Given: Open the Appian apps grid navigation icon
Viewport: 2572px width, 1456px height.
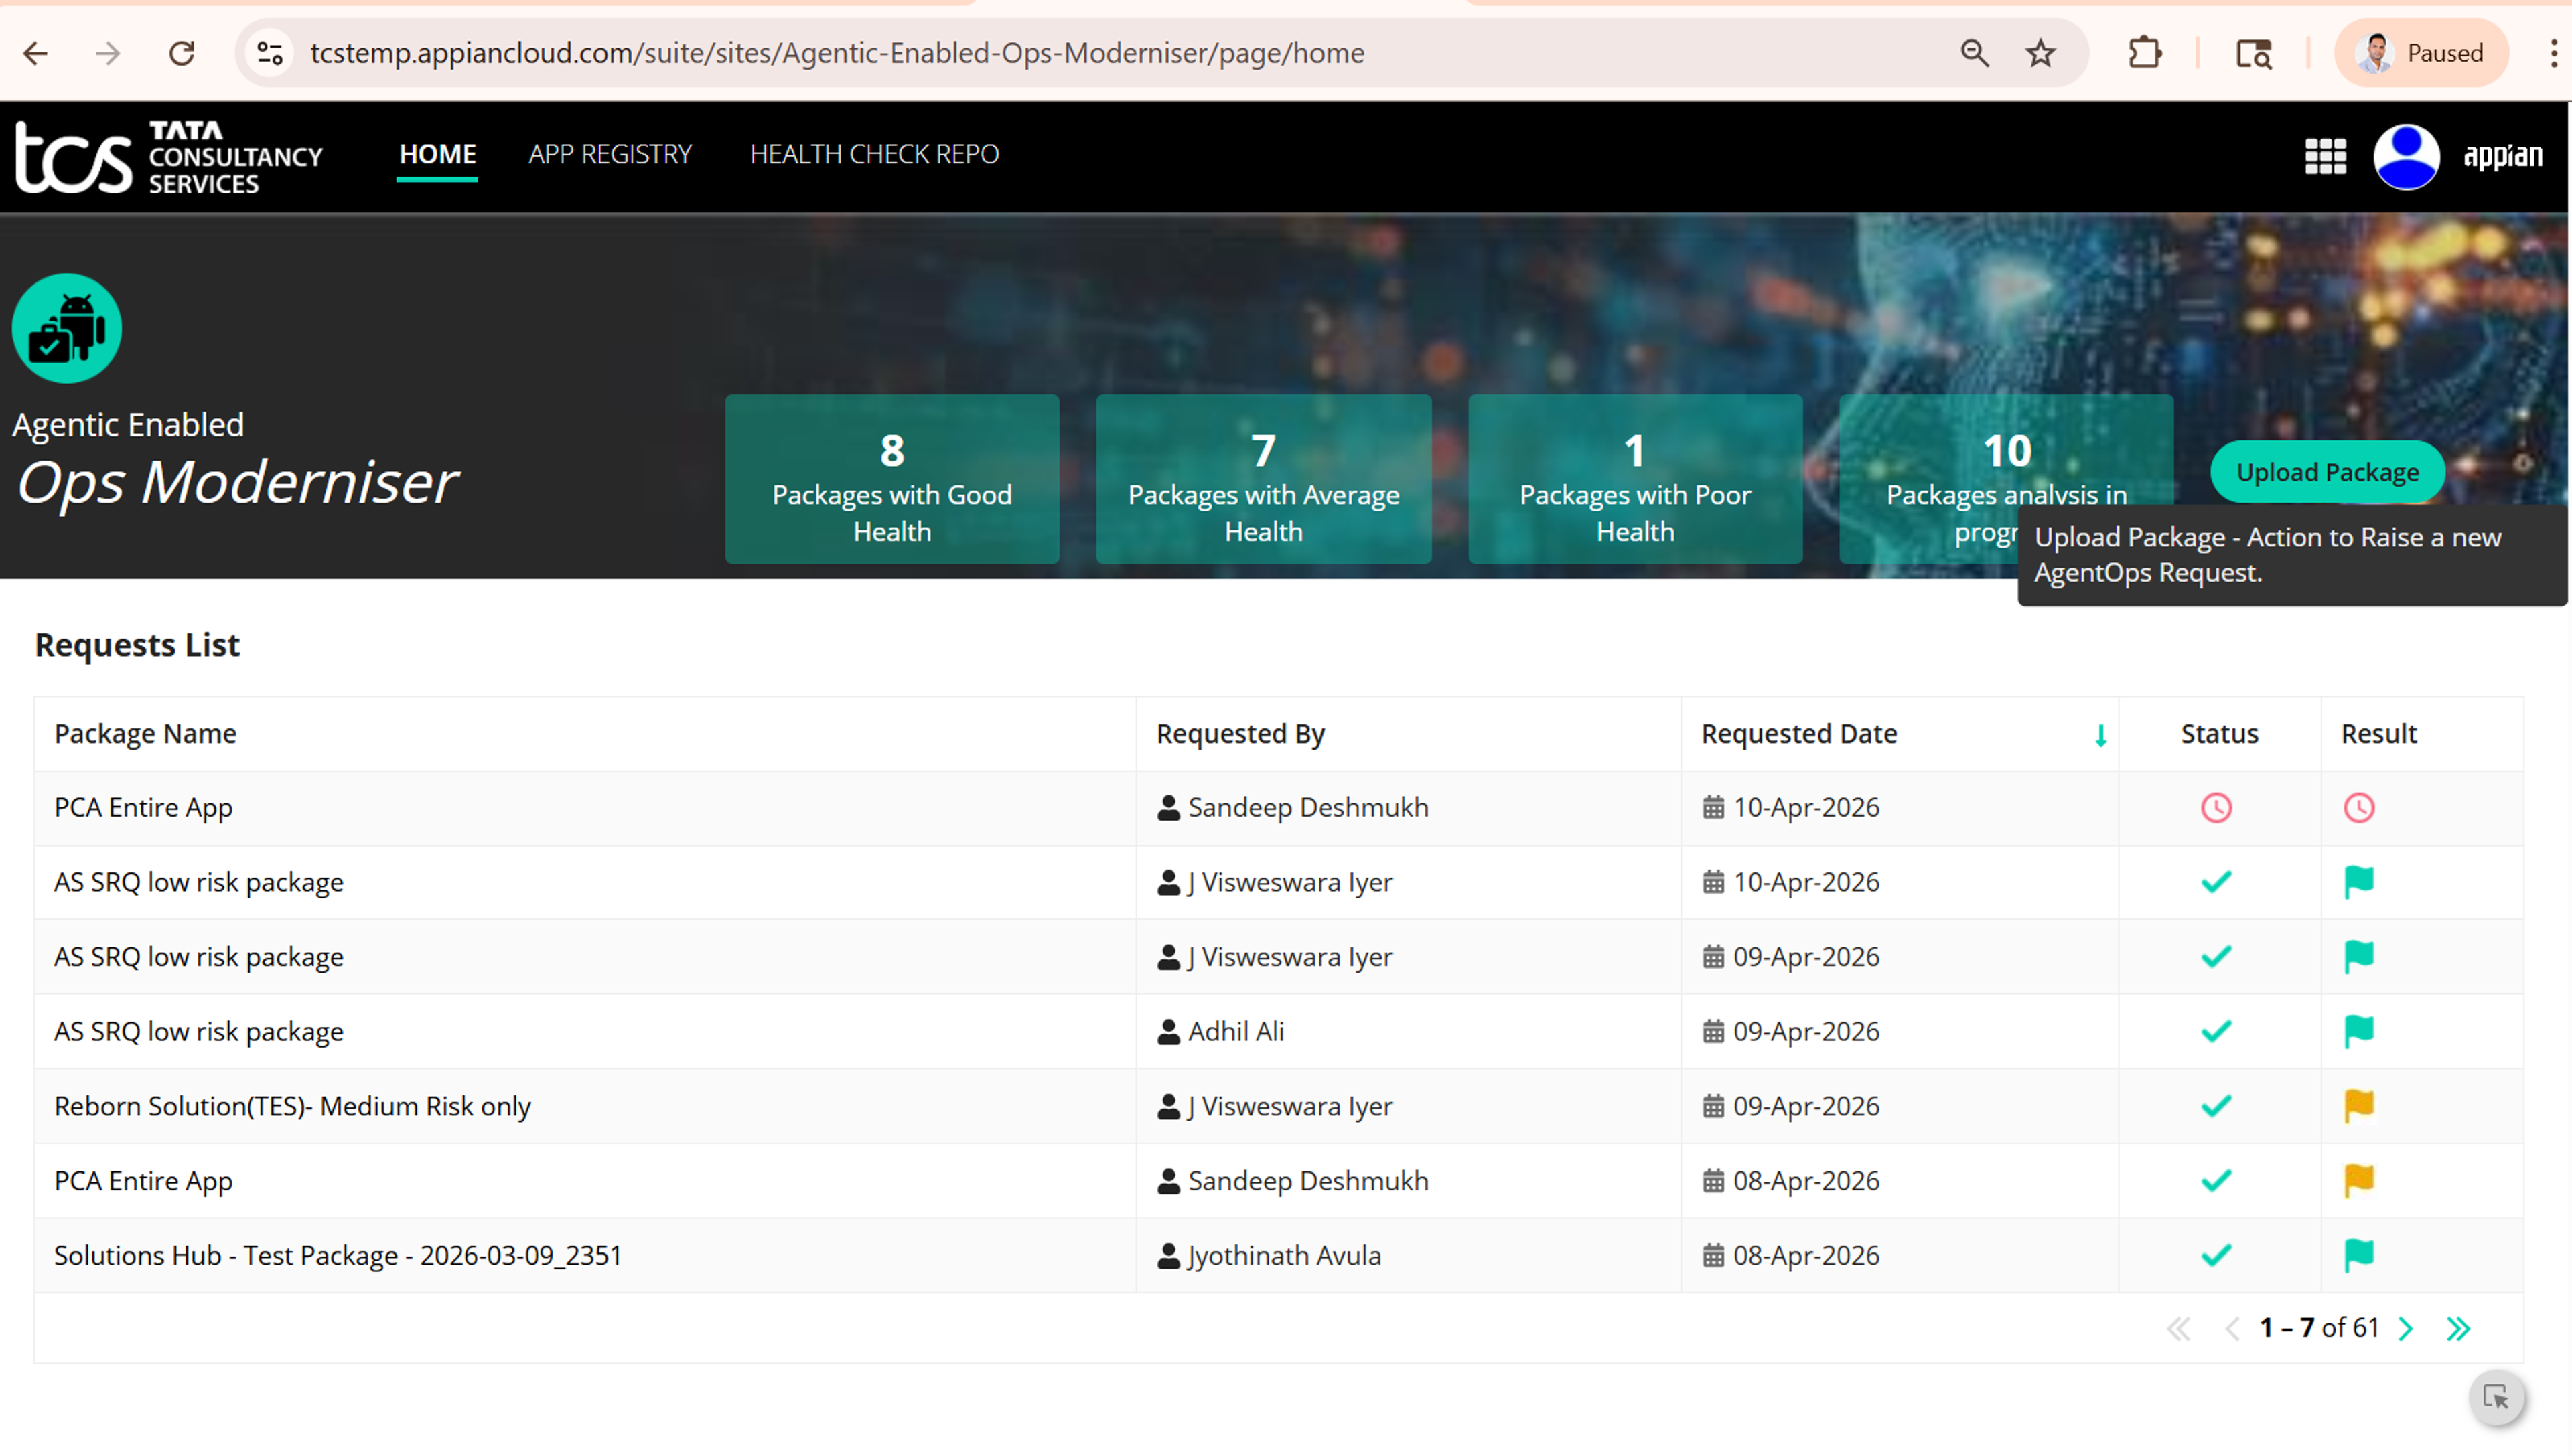Looking at the screenshot, I should [x=2325, y=156].
